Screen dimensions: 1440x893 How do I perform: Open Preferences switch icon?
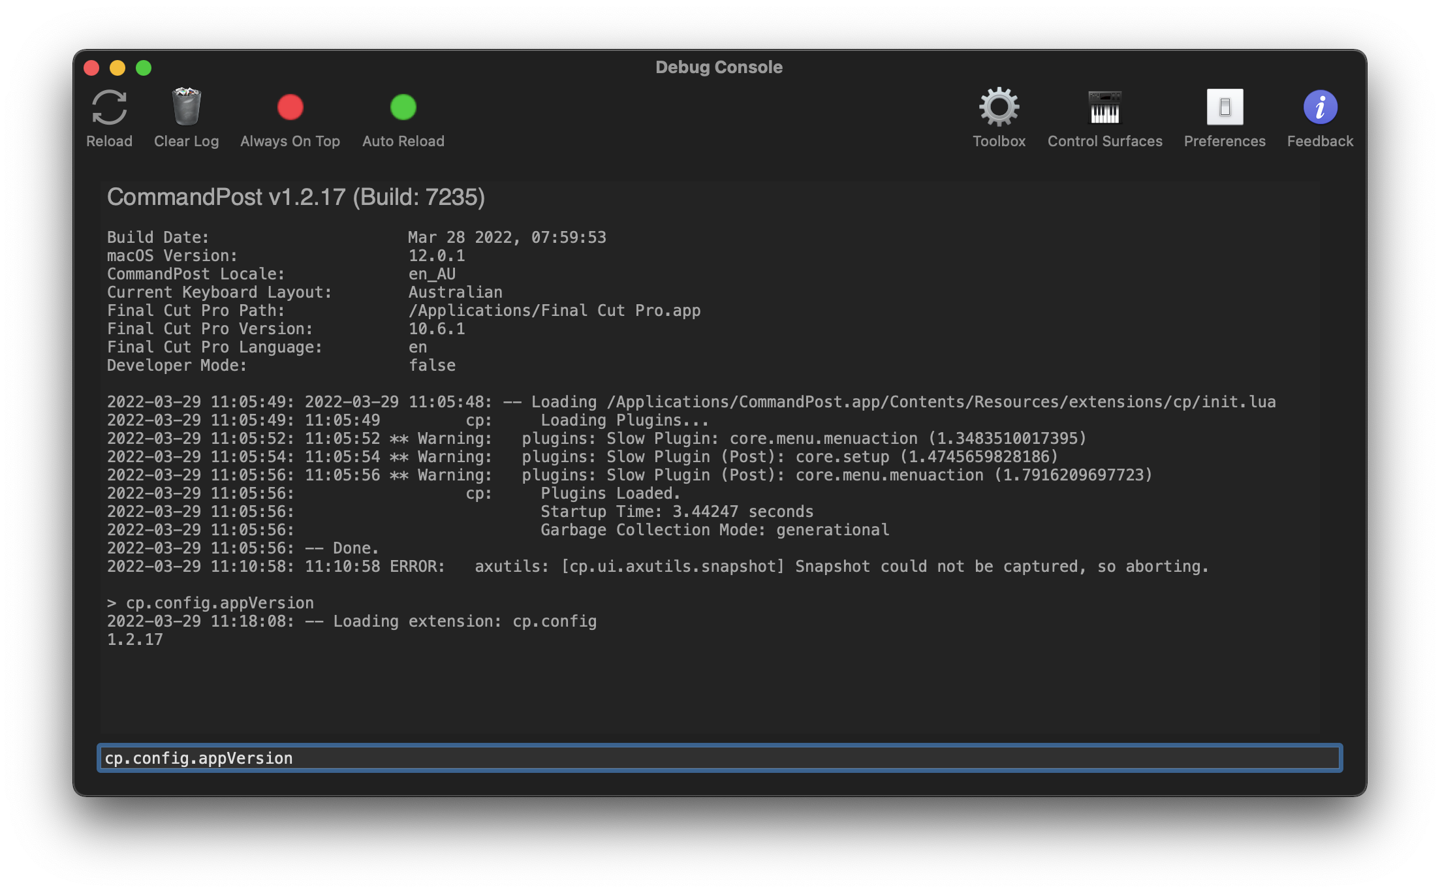click(1225, 107)
